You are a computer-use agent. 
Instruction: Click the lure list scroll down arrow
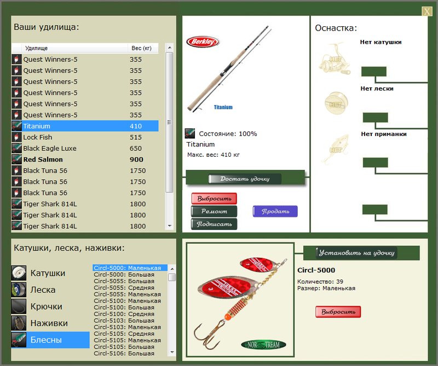point(172,352)
